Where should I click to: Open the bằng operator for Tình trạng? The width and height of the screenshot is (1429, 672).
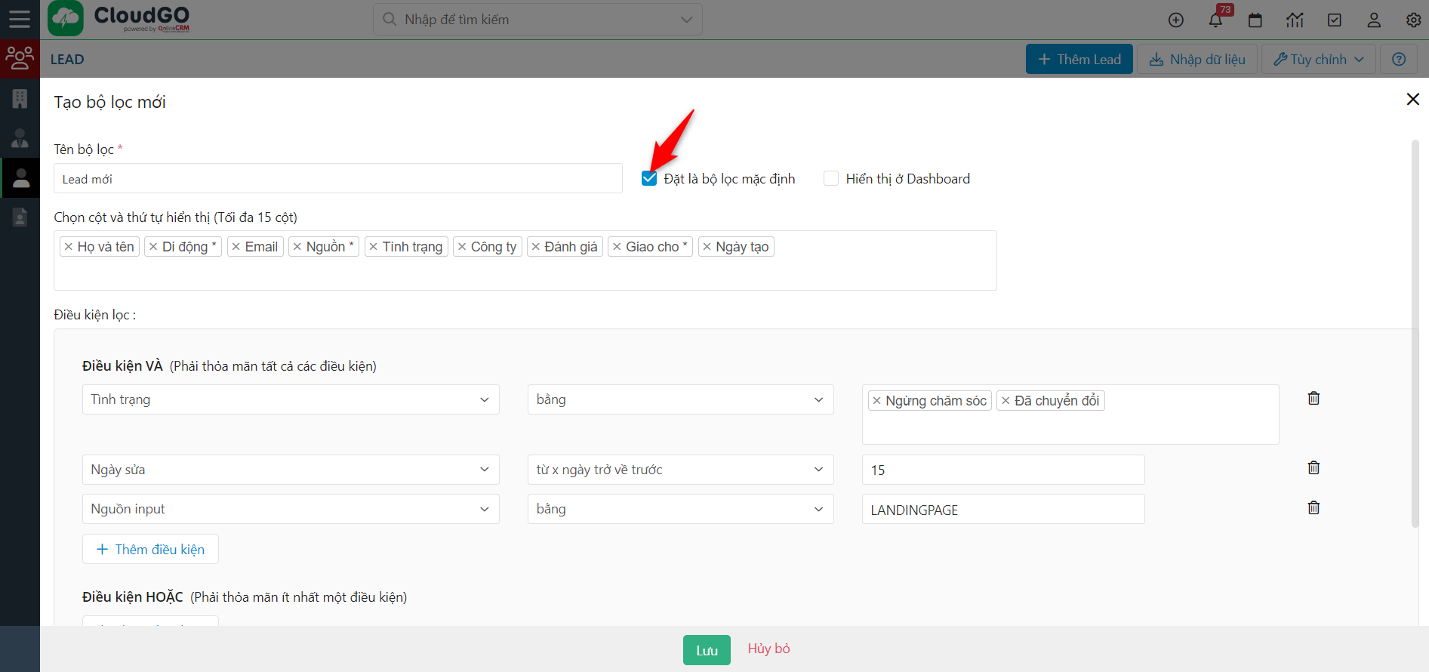(x=680, y=399)
